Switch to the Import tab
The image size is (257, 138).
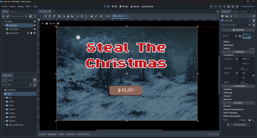(14, 12)
